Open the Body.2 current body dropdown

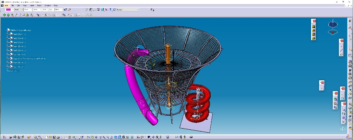click(138, 10)
